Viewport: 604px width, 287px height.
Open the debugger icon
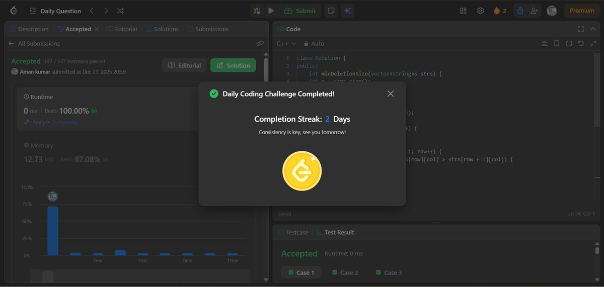point(257,11)
